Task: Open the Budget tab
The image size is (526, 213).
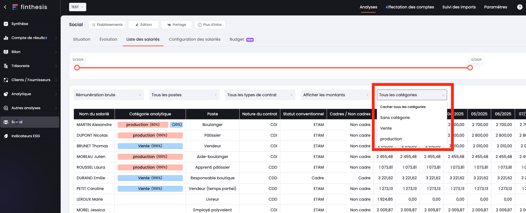Action: 237,39
